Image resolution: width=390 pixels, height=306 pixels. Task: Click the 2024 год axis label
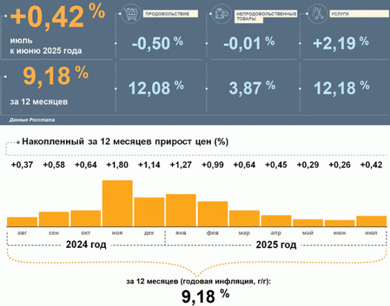click(x=87, y=244)
